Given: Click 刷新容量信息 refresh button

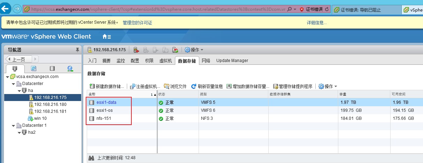Looking at the screenshot, I should point(207,86).
